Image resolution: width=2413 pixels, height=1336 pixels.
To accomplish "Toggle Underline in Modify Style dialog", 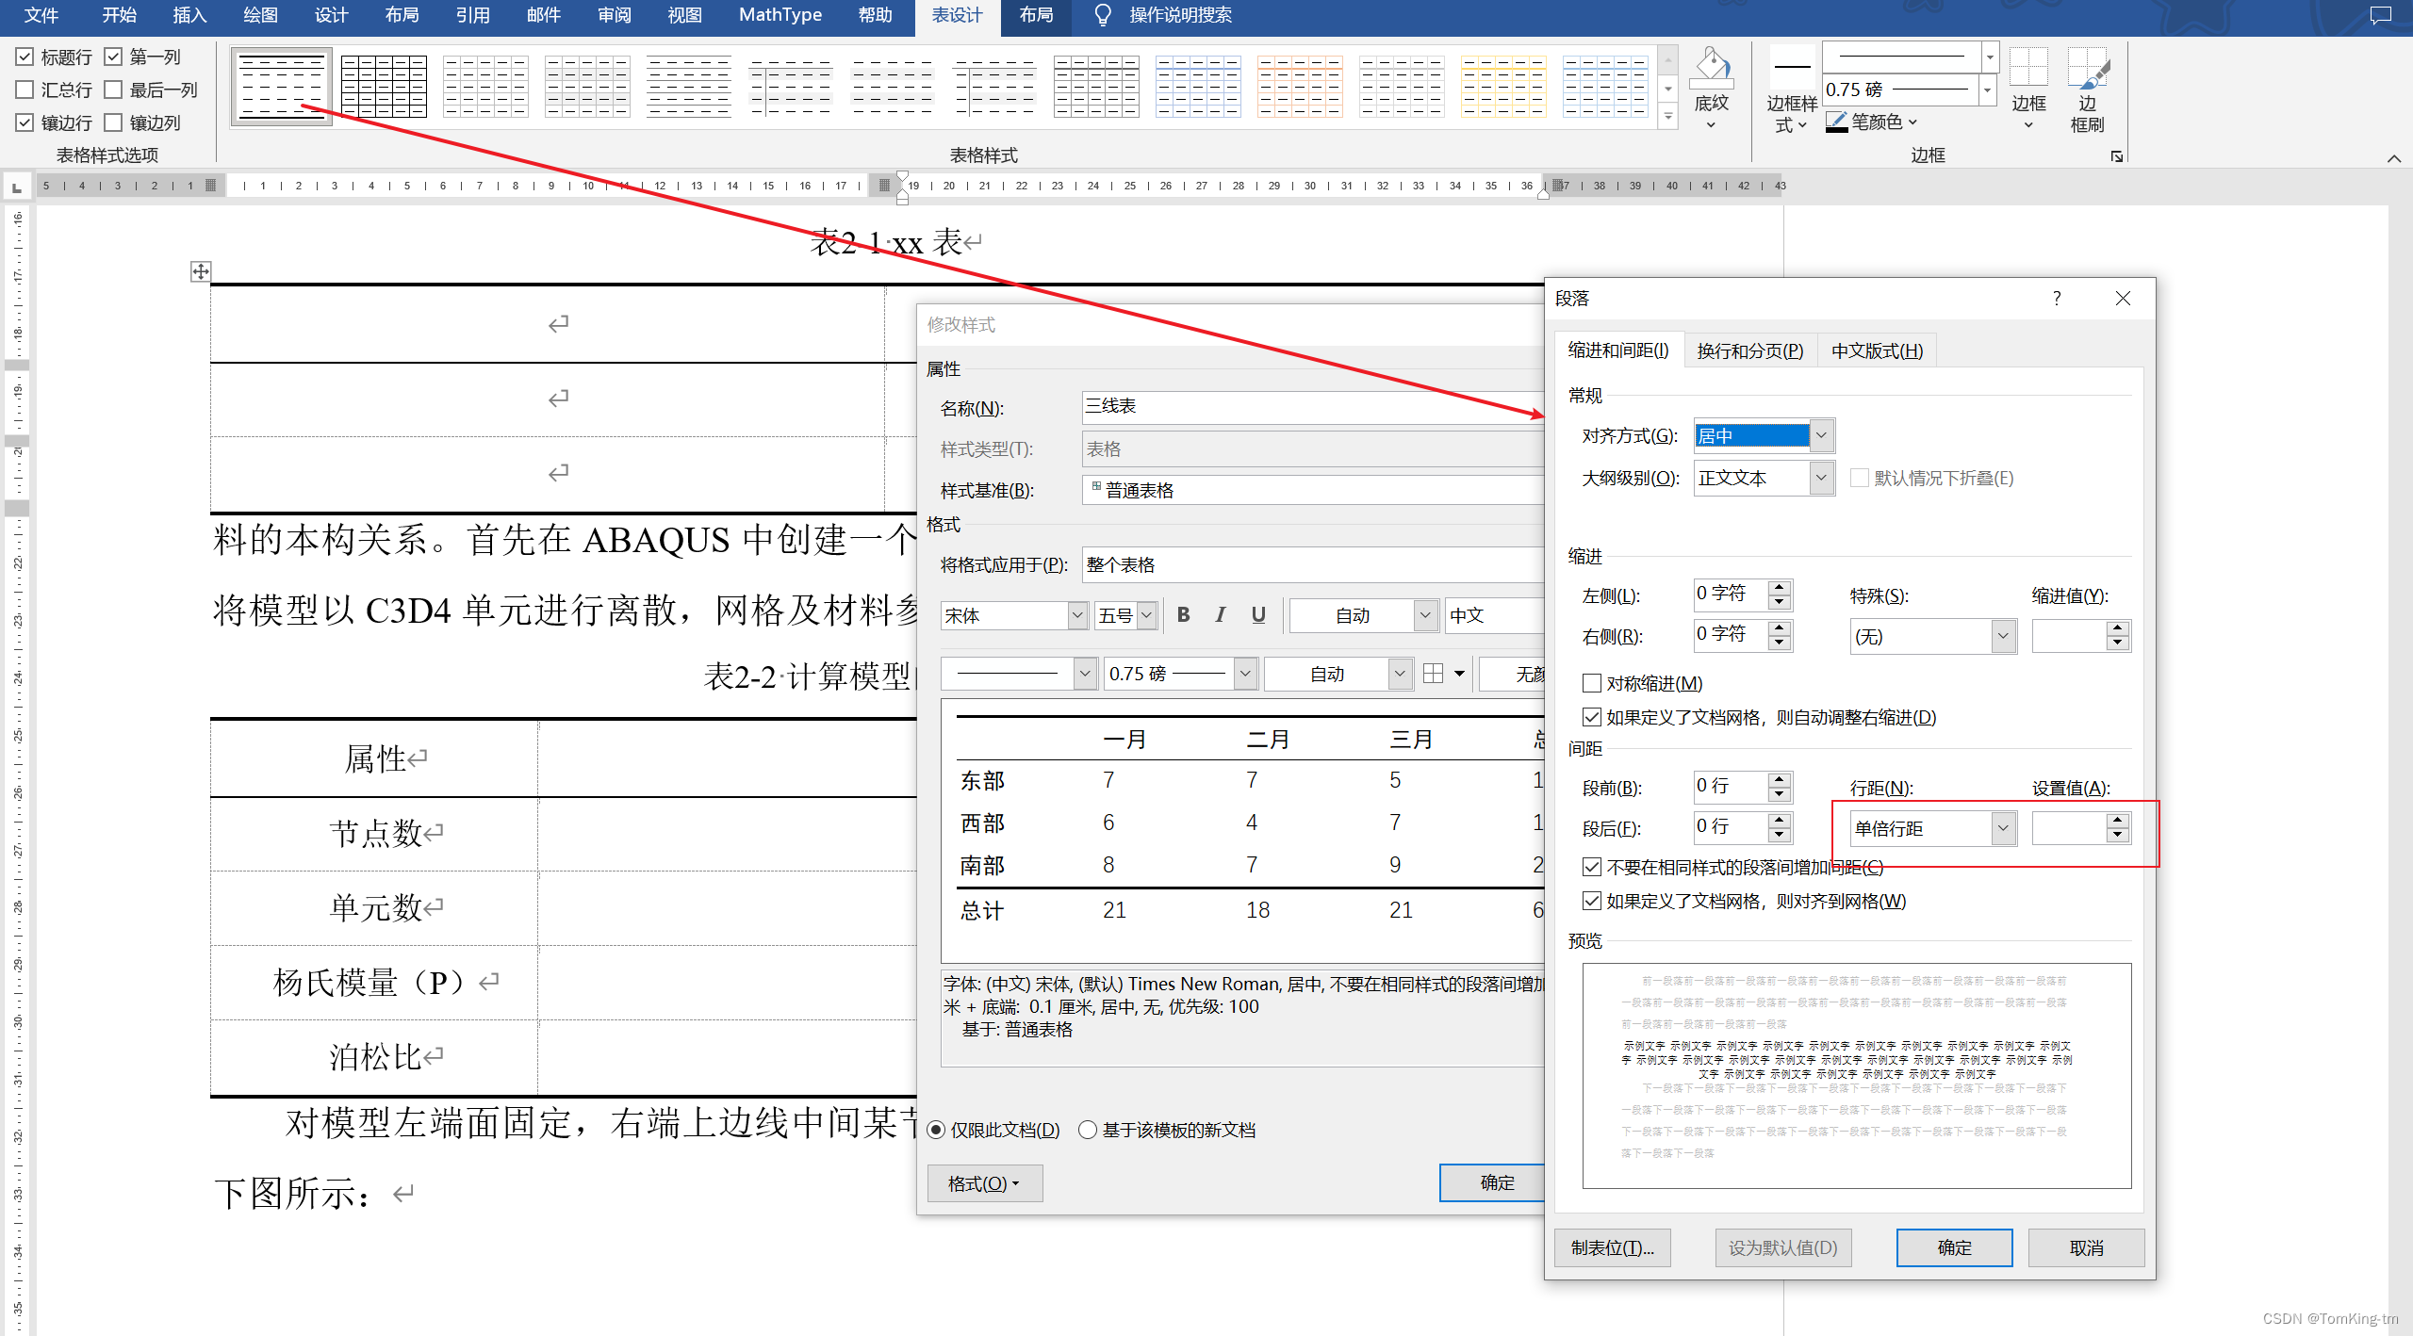I will click(x=1258, y=615).
